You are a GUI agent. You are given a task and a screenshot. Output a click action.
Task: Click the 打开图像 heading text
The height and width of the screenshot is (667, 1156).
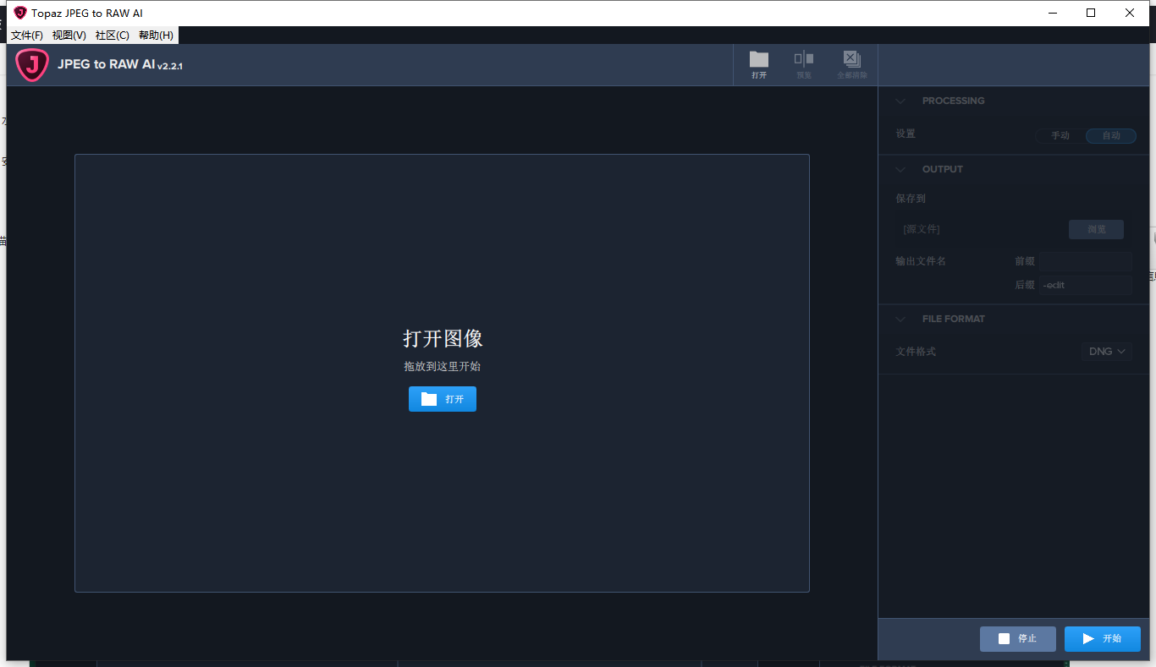point(443,338)
